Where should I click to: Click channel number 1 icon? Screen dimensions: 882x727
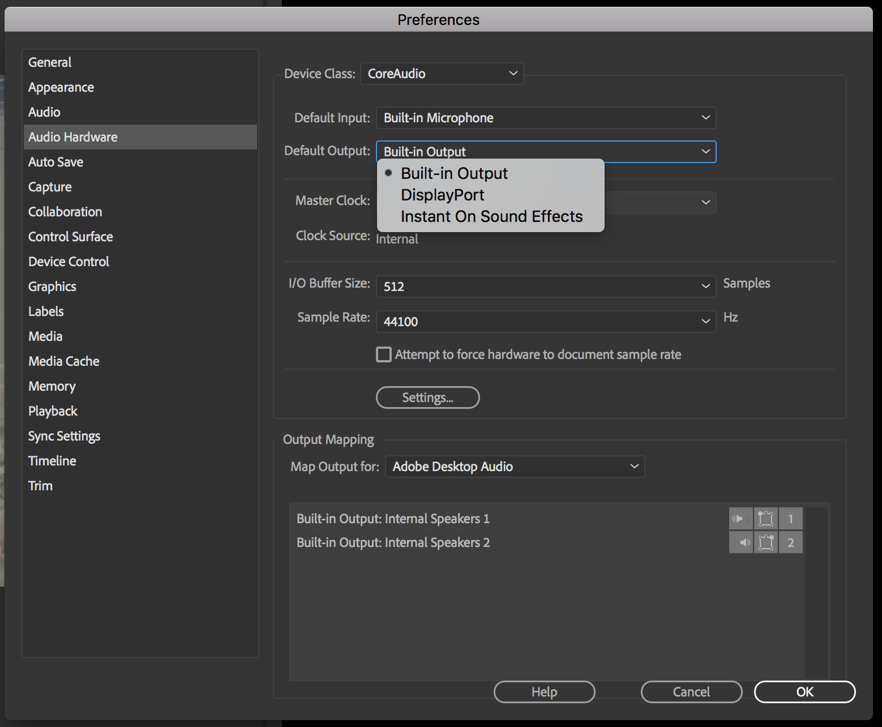[x=790, y=519]
